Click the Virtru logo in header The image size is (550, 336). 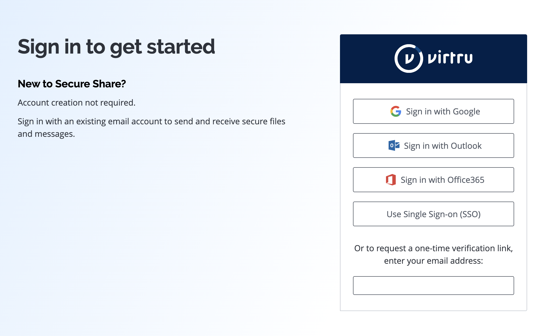(x=434, y=59)
